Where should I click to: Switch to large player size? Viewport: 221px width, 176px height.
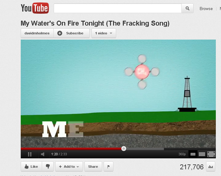click(x=202, y=154)
